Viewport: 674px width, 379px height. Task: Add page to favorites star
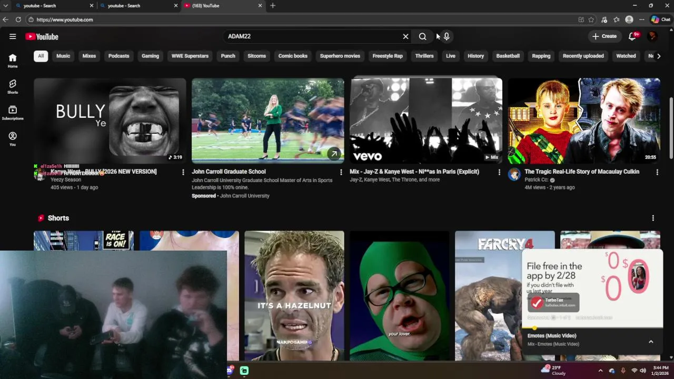(x=591, y=19)
